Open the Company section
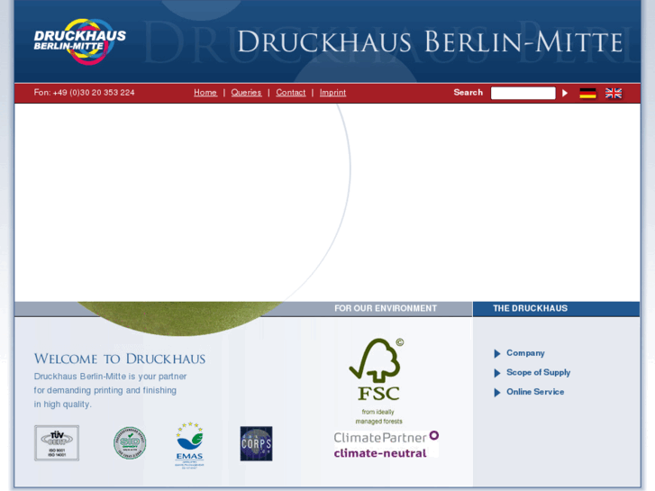Image resolution: width=655 pixels, height=491 pixels. 525,353
